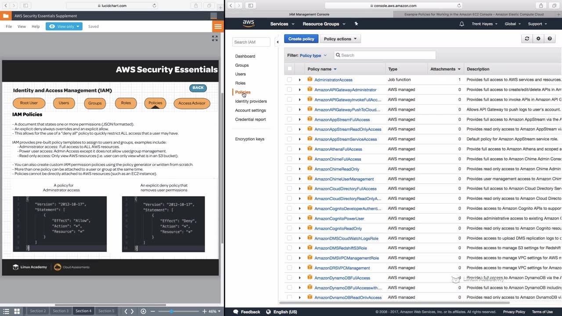Toggle the sidebar in the left Safari window
Viewport: 562px width, 316px height.
click(25, 6)
